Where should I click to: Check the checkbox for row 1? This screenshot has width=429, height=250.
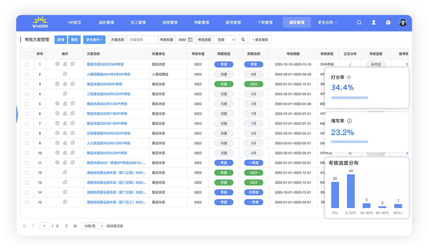[27, 64]
